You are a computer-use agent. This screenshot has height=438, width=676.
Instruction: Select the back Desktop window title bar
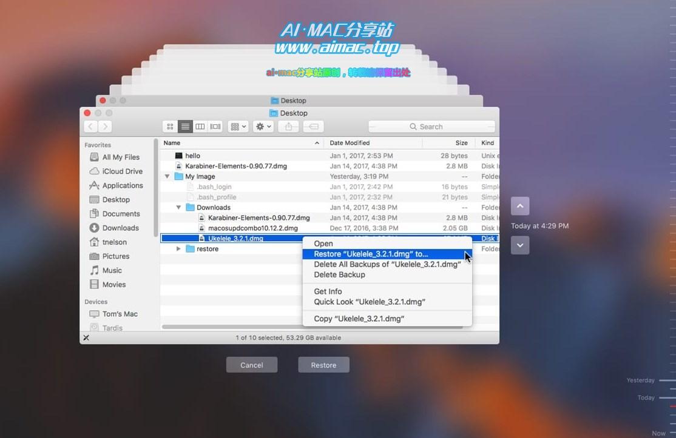click(x=289, y=101)
